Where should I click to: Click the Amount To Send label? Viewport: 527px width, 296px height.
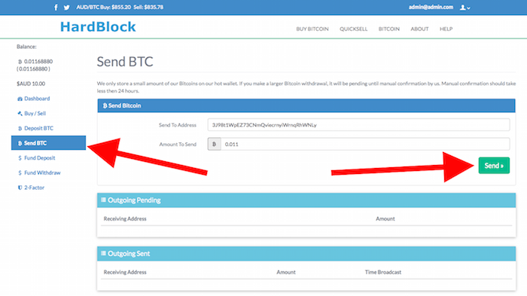178,145
